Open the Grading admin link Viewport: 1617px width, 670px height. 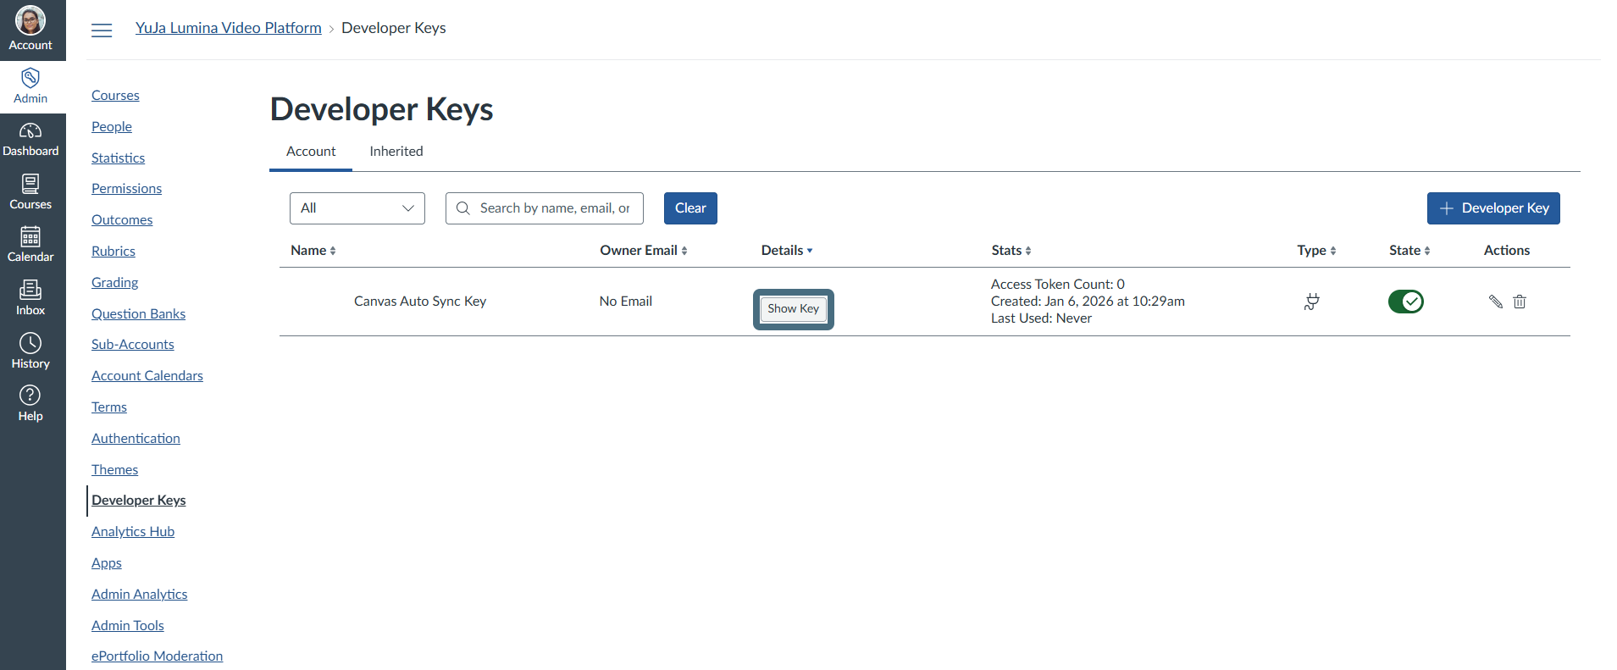click(114, 283)
